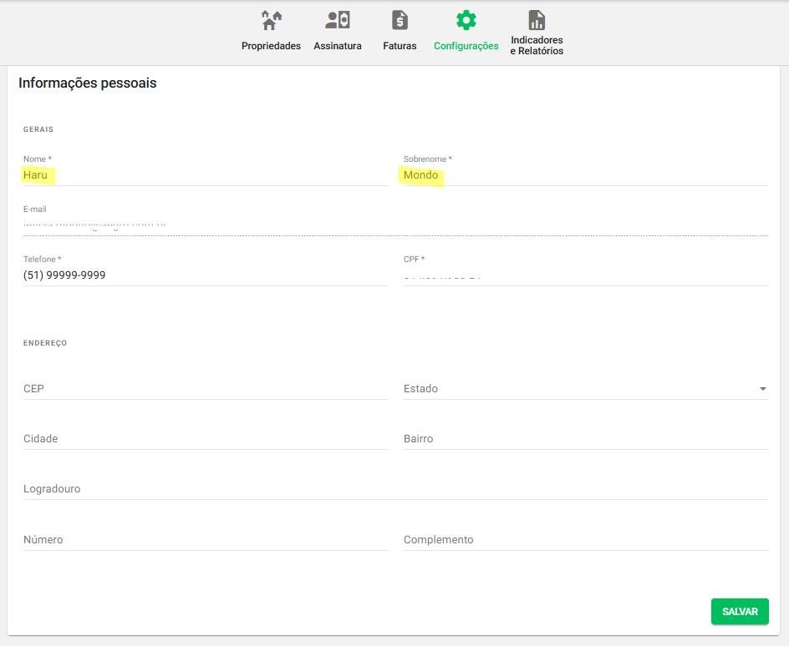Select the Complemento input field

point(585,540)
